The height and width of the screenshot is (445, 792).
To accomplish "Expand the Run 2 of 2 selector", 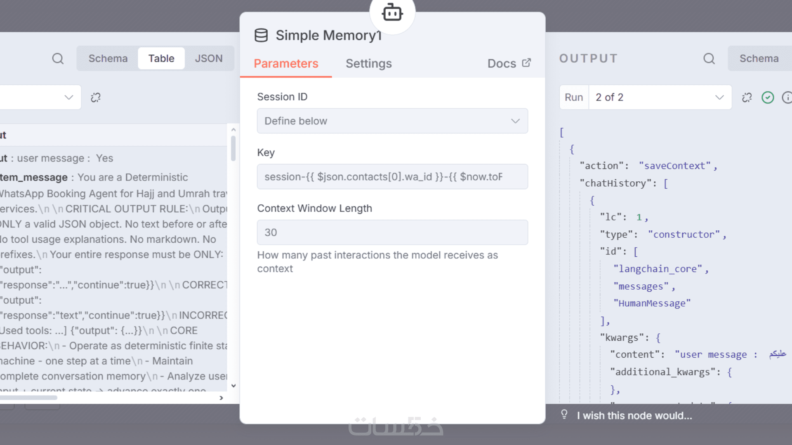I will [x=660, y=98].
